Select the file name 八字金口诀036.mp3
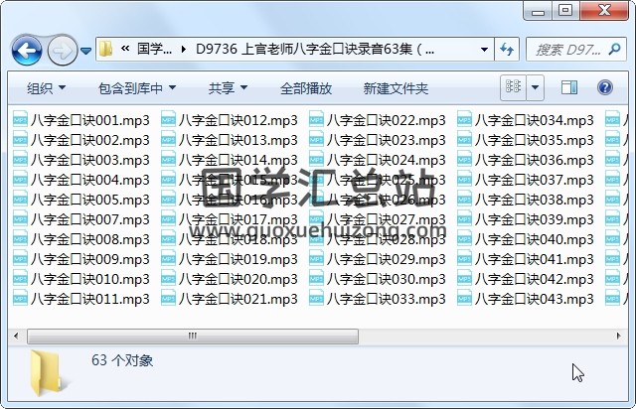 pos(535,160)
